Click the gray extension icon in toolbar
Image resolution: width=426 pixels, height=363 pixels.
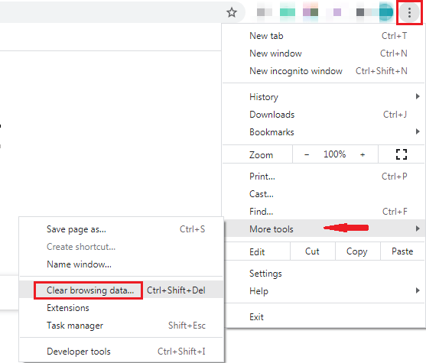coord(265,12)
